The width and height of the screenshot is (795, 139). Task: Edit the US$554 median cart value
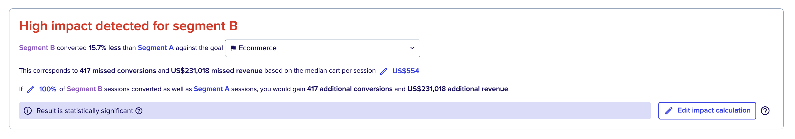[x=406, y=71]
